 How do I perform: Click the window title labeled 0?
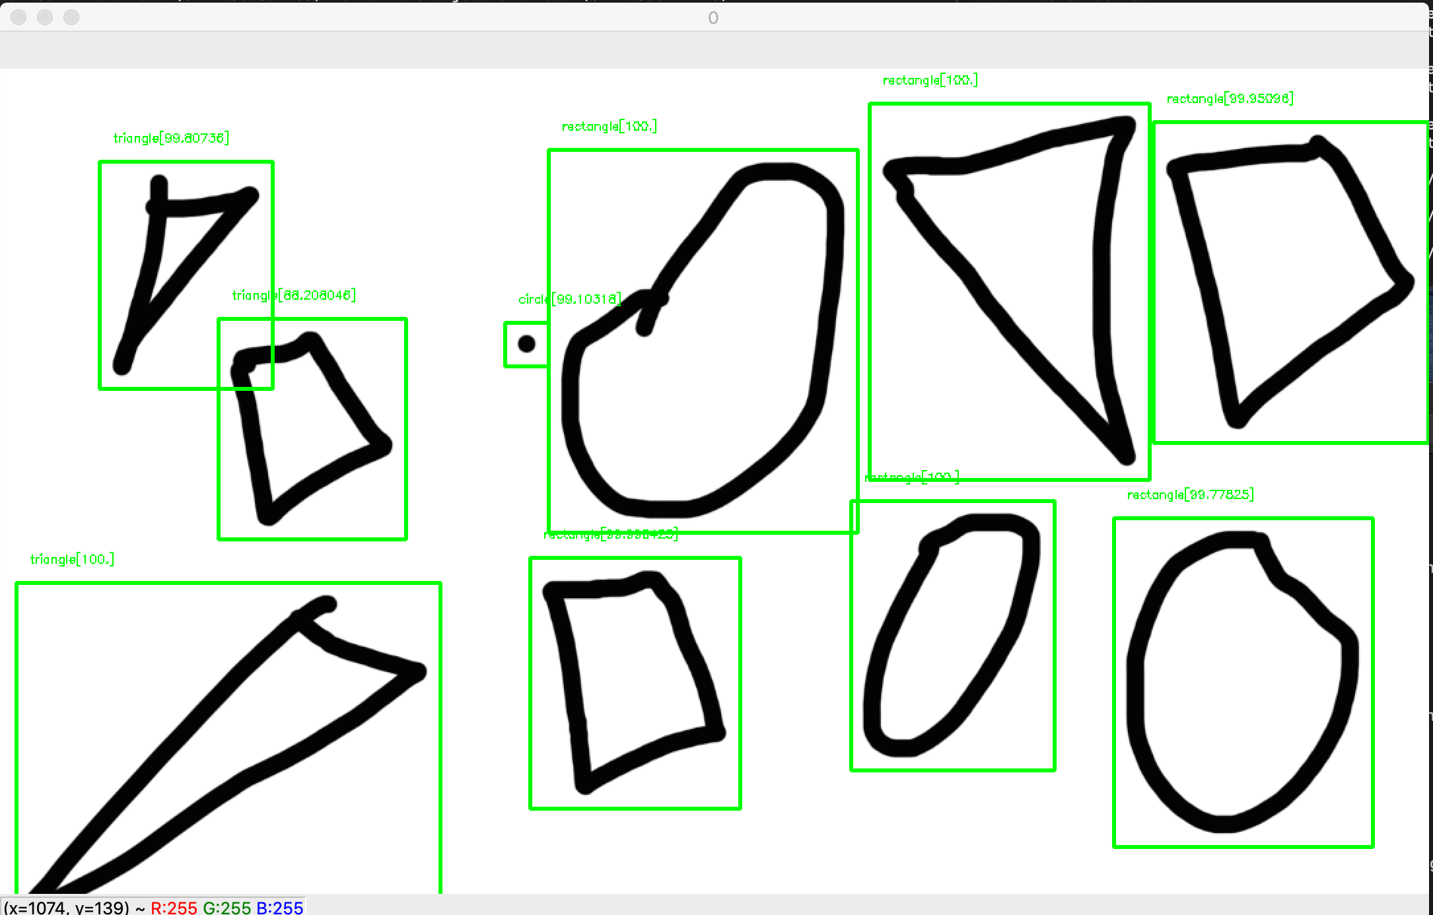click(x=713, y=18)
